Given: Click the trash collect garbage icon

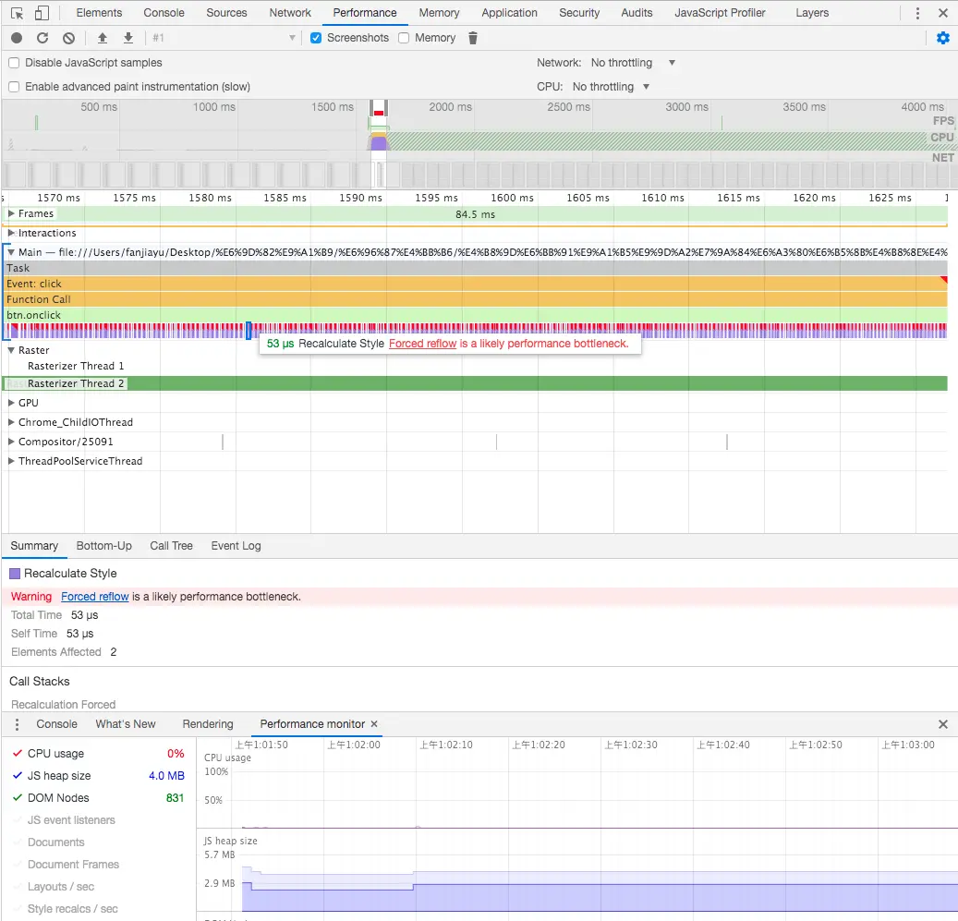Looking at the screenshot, I should tap(473, 38).
